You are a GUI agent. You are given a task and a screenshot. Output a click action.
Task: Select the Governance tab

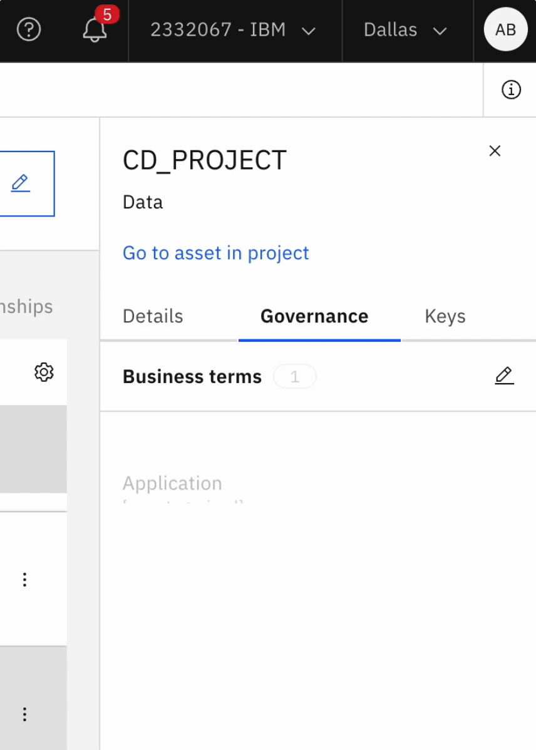[x=313, y=316]
